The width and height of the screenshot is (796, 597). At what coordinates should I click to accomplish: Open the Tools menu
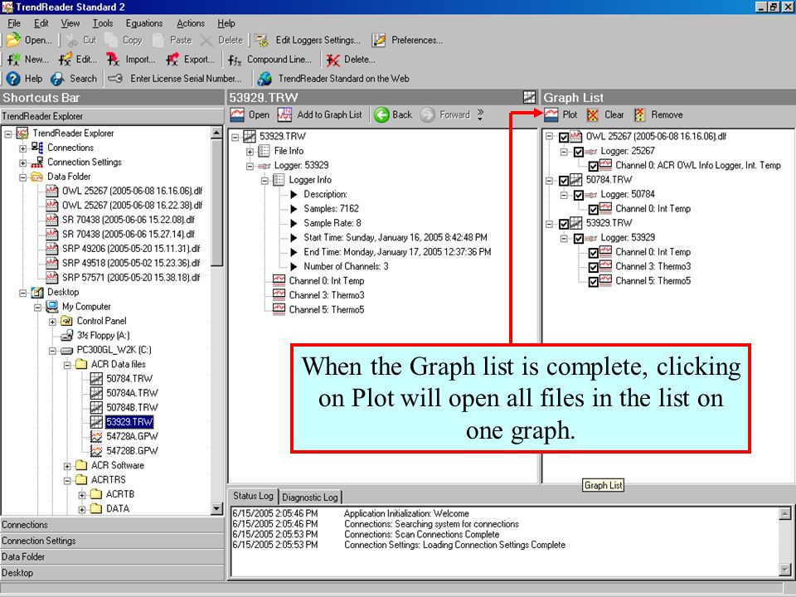click(103, 23)
